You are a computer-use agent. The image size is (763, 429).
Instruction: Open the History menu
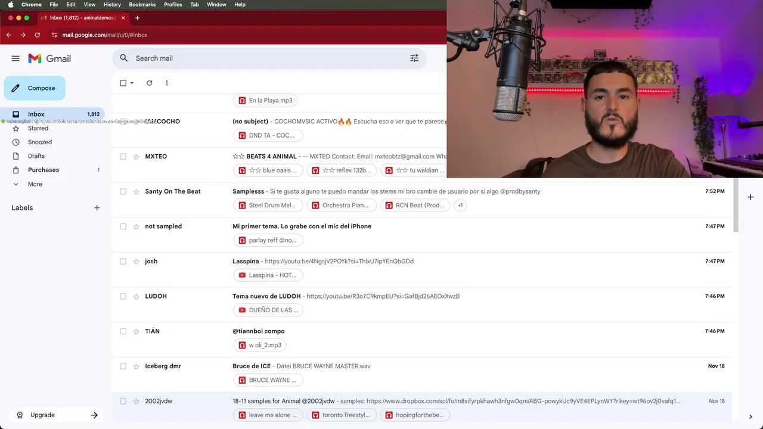point(112,4)
